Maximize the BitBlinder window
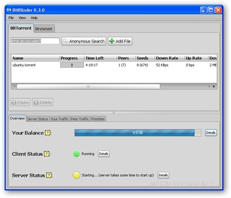Image resolution: width=231 pixels, height=198 pixels. click(x=211, y=10)
